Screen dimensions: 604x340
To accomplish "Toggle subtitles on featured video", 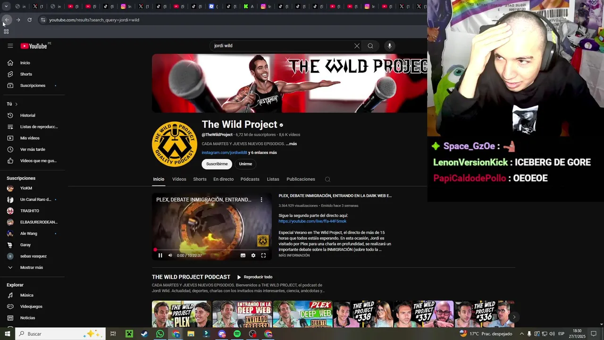I will pos(243,255).
